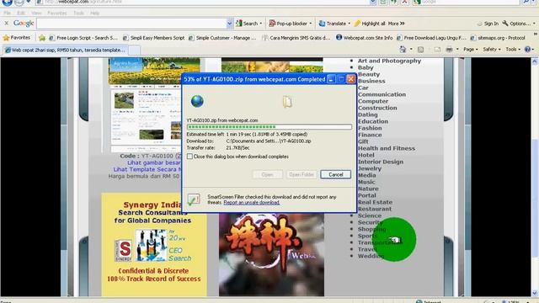Image resolution: width=539 pixels, height=303 pixels.
Task: Open the Business category link
Action: [x=371, y=81]
